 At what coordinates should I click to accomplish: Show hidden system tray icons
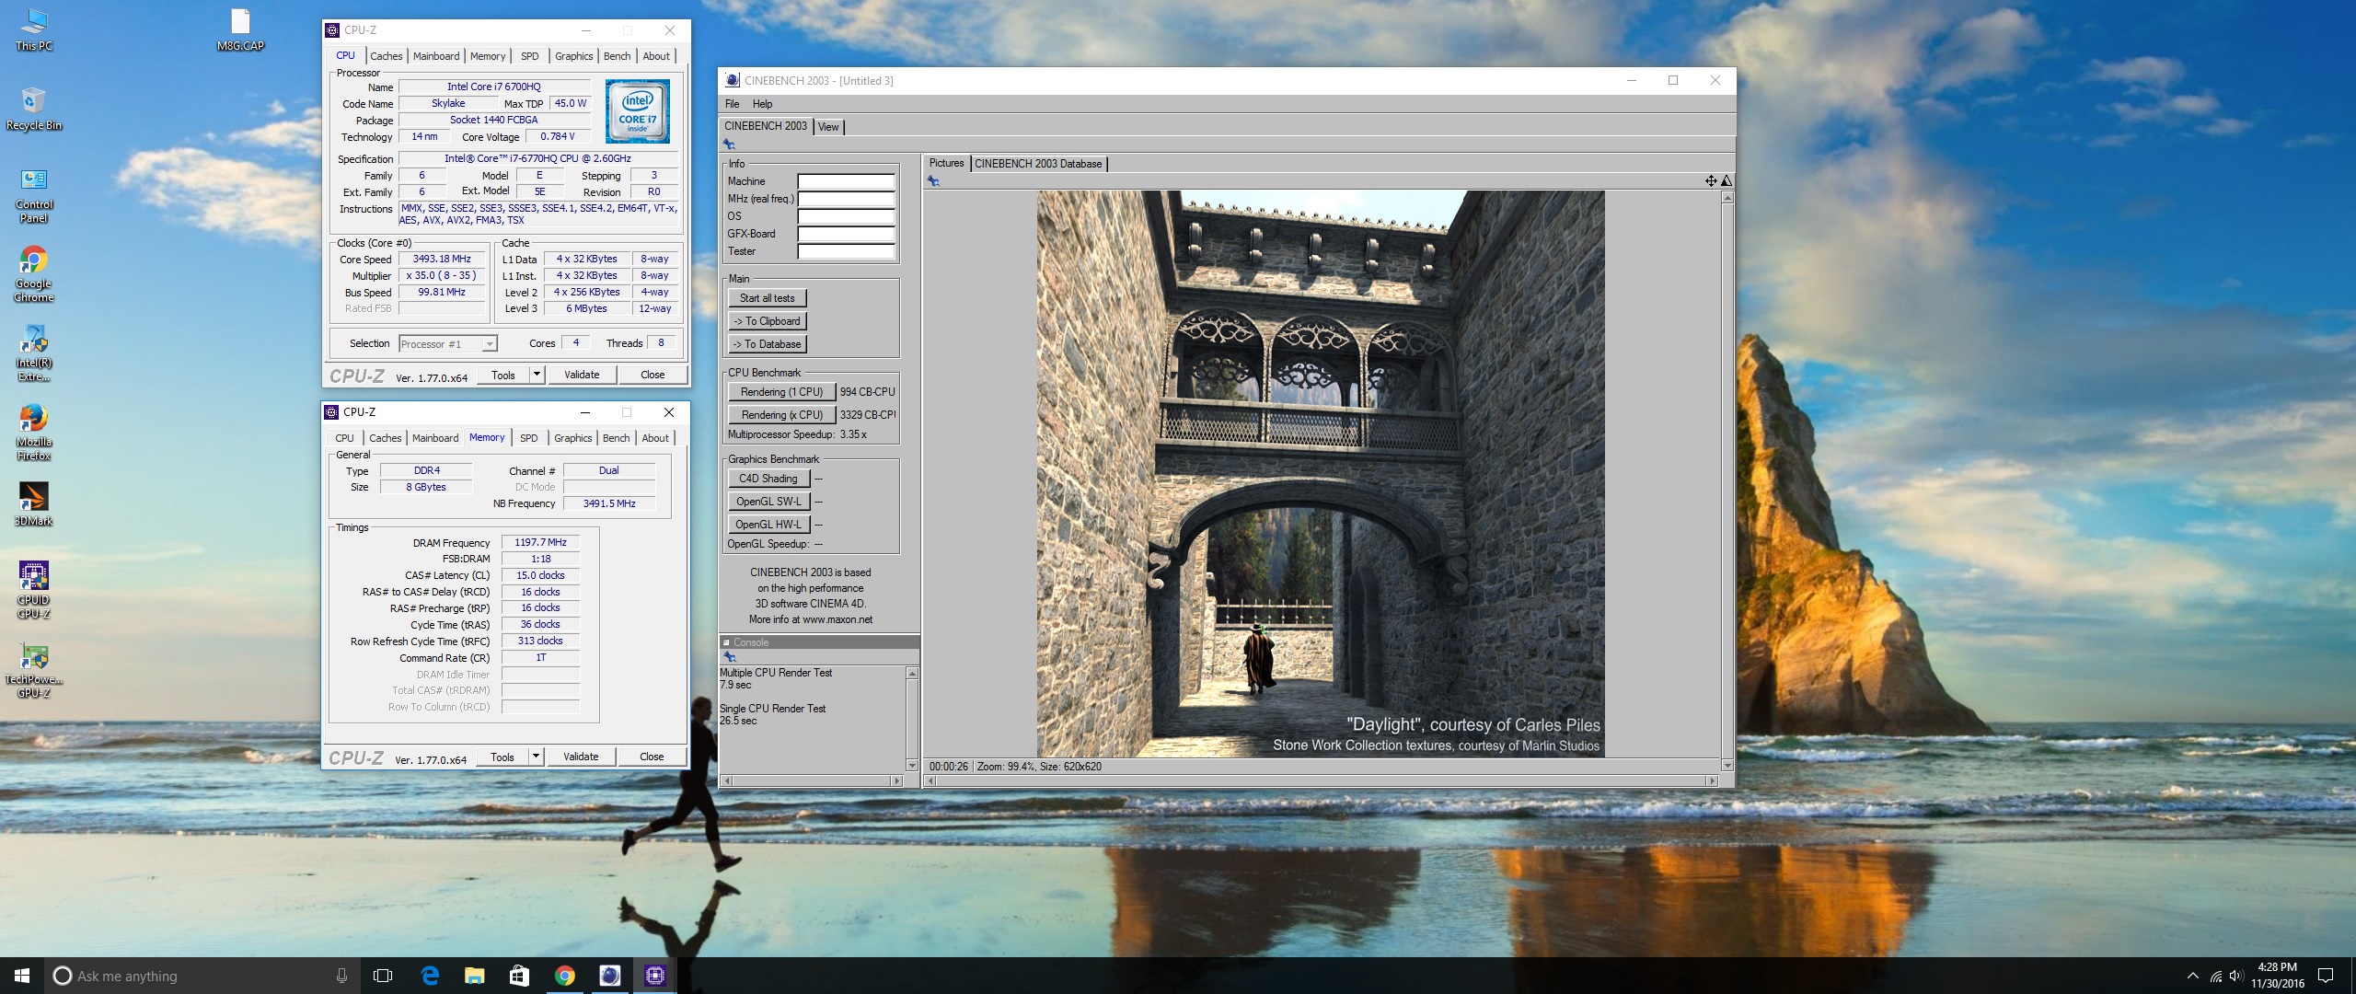point(2192,976)
